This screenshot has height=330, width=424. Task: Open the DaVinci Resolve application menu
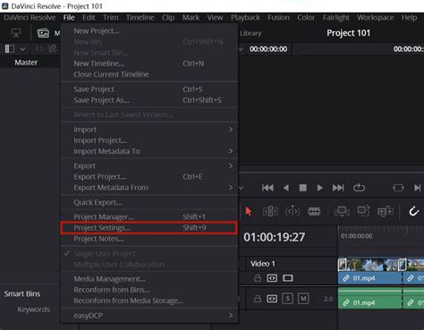click(x=30, y=18)
